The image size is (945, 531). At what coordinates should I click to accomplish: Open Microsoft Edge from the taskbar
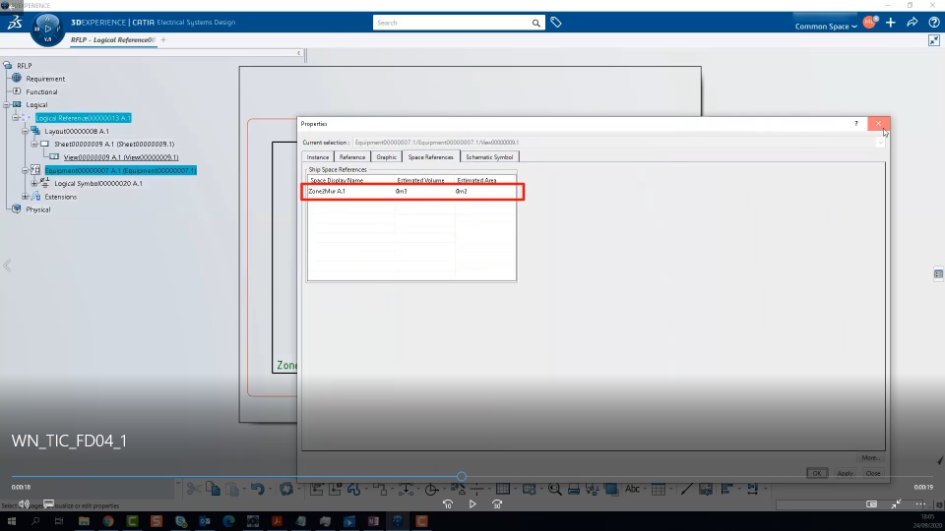click(228, 521)
